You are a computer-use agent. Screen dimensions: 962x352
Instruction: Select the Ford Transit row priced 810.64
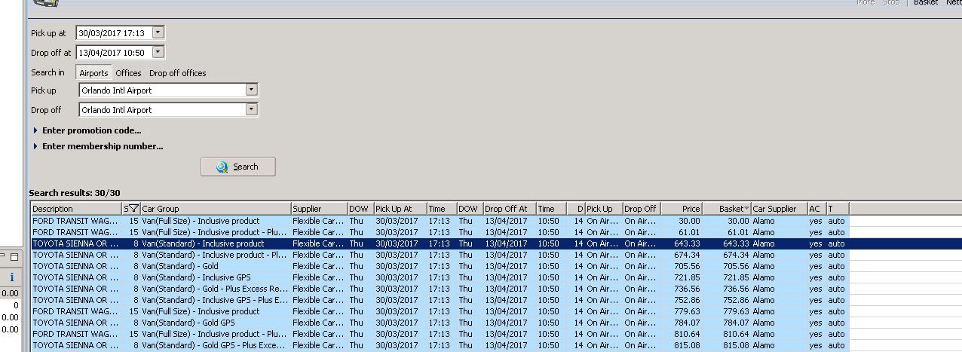(x=440, y=334)
